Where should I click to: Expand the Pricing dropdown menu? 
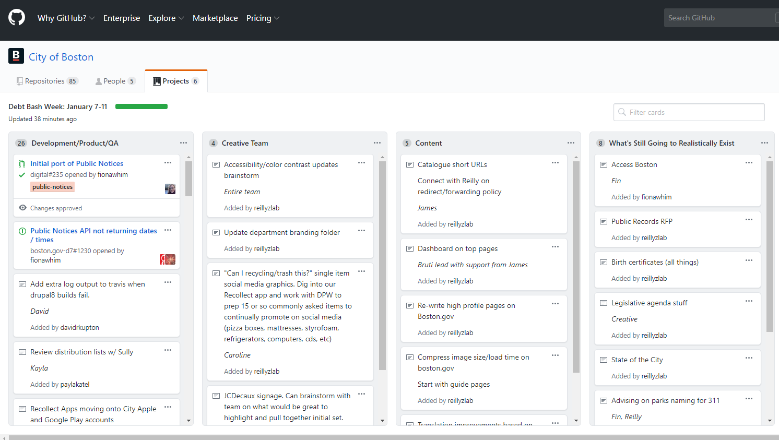(263, 18)
